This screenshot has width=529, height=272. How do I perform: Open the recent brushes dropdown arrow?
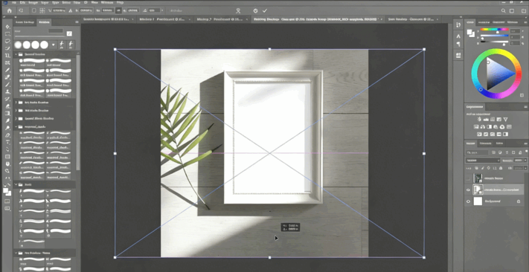[54, 45]
